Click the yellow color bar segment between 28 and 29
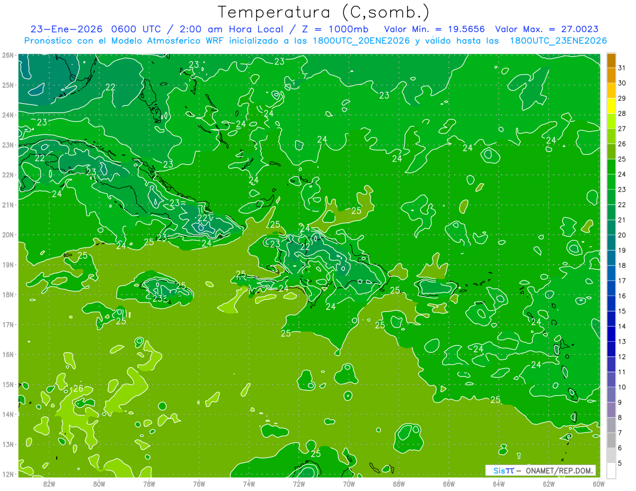The width and height of the screenshot is (636, 491). coord(612,106)
